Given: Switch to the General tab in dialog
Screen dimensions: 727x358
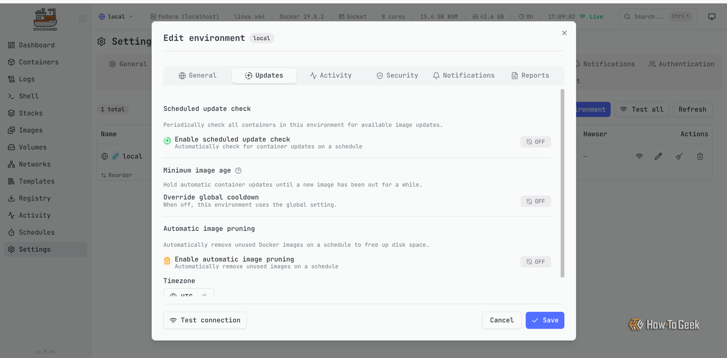Looking at the screenshot, I should pos(197,76).
